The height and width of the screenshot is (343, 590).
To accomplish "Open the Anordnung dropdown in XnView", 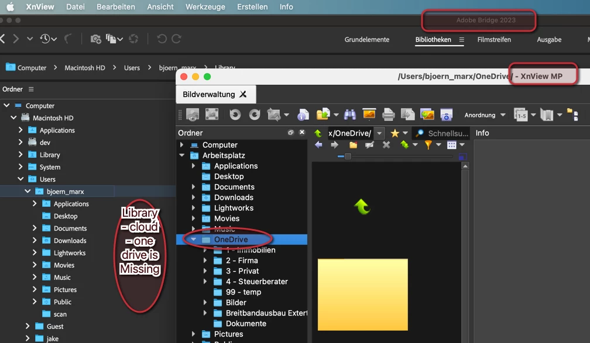I will [x=485, y=115].
